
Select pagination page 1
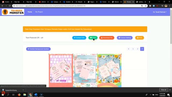click(x=133, y=49)
